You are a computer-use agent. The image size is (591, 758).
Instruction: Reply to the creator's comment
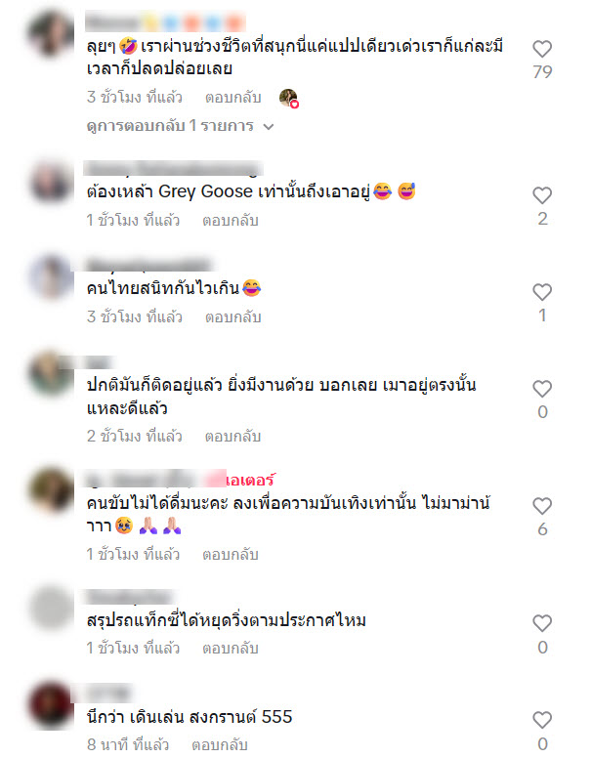231,555
